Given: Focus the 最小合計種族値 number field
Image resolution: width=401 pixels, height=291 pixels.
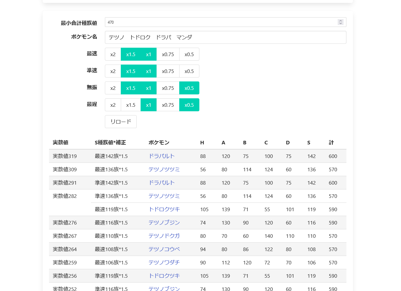Looking at the screenshot, I should coord(226,22).
